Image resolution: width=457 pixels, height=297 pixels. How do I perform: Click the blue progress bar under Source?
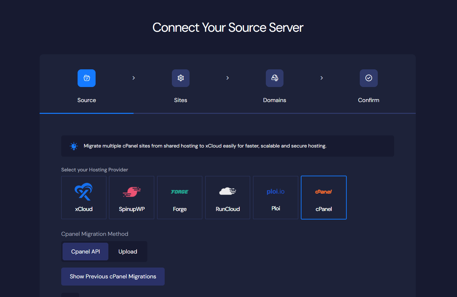86,113
